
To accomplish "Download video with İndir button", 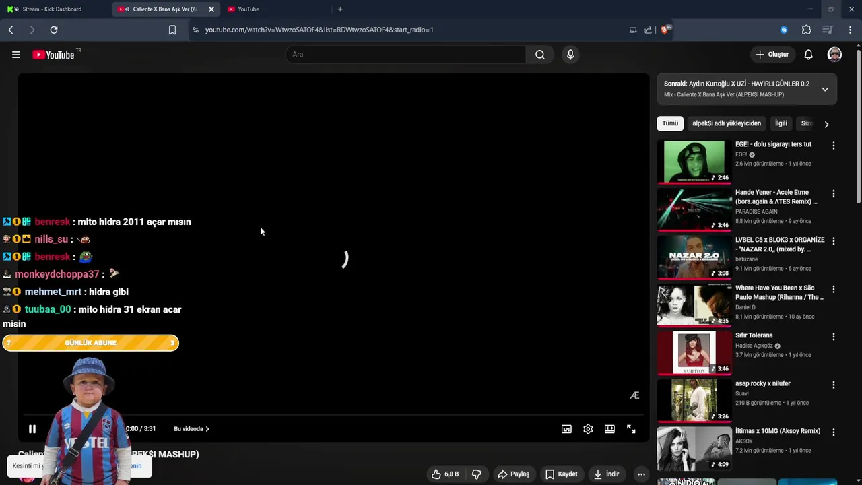I will [606, 474].
